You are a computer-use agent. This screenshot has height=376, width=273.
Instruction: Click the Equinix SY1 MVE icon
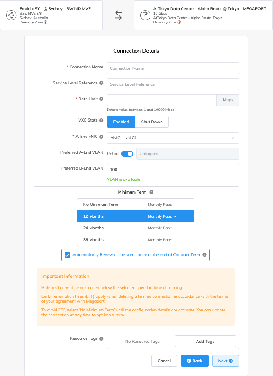click(x=11, y=15)
